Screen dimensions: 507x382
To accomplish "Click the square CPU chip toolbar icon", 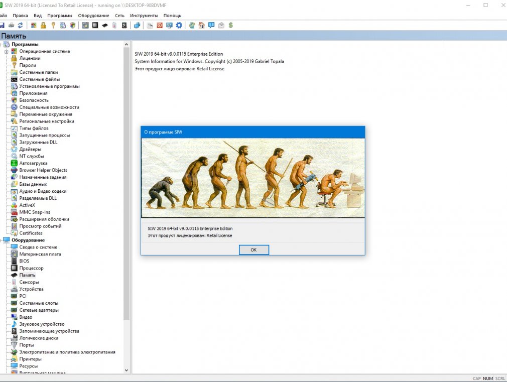I will tap(95, 25).
